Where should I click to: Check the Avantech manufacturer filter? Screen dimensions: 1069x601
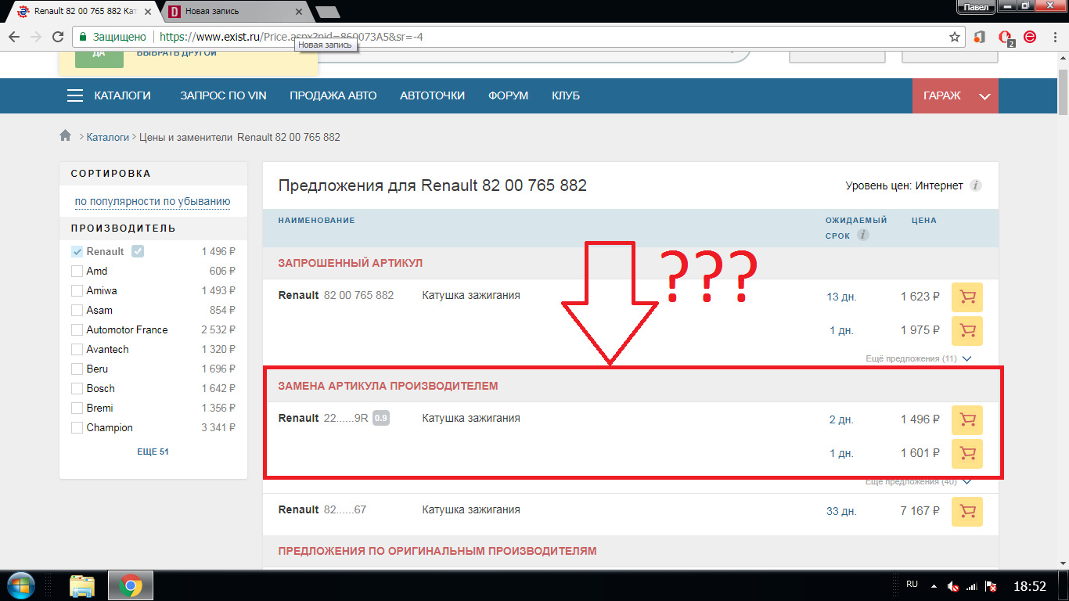click(77, 350)
